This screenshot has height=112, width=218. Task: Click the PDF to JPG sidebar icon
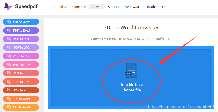pos(9,48)
